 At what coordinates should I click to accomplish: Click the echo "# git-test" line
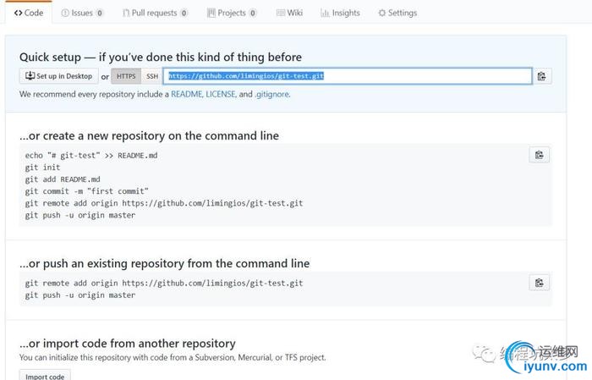point(91,155)
